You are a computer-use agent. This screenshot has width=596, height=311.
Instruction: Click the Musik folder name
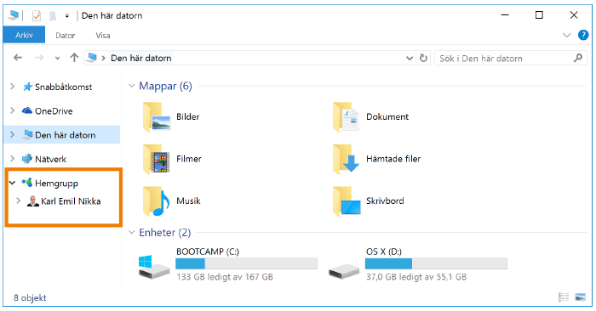click(x=188, y=201)
